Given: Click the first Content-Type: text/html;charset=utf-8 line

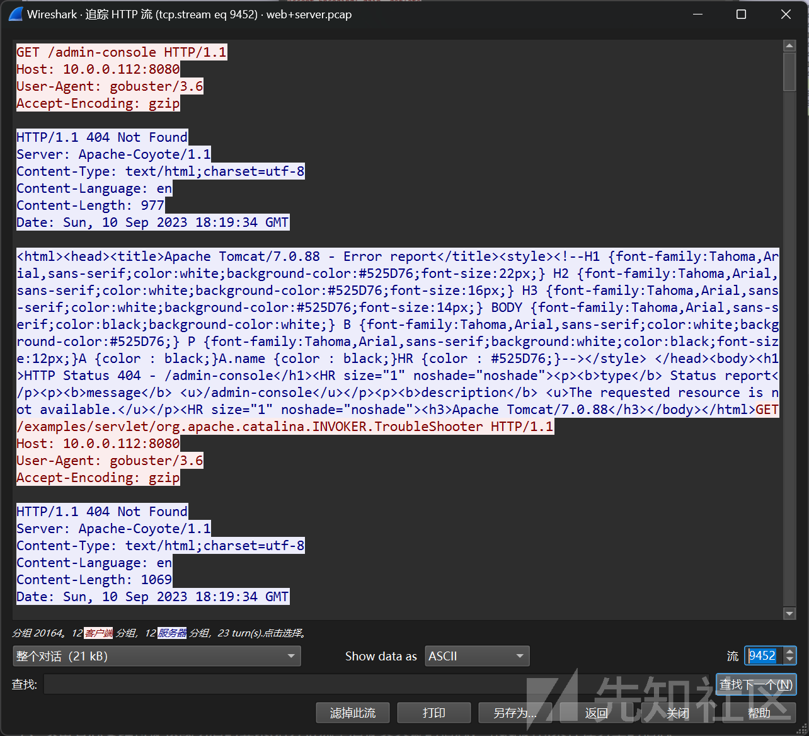Looking at the screenshot, I should coord(161,171).
